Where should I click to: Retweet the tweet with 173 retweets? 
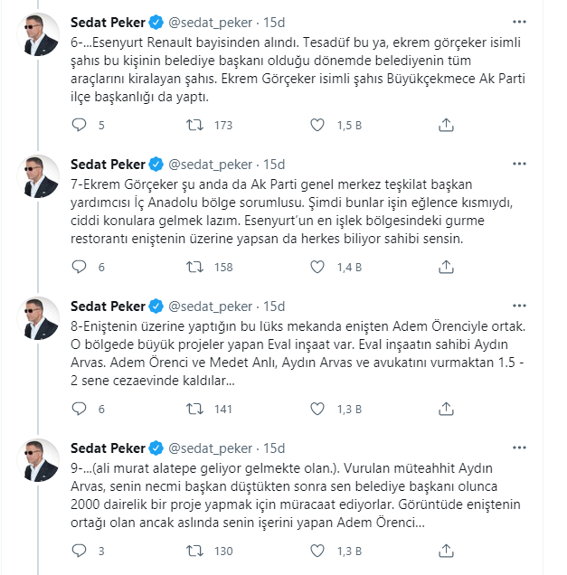(194, 125)
